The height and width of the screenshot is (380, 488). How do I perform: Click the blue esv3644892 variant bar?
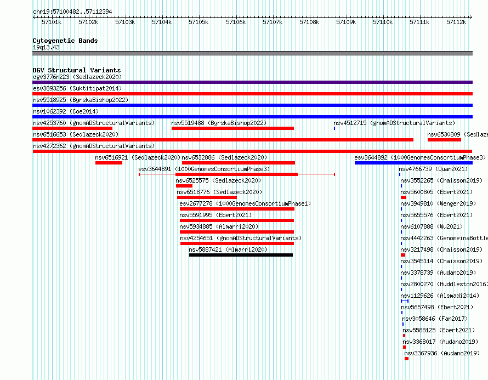[413, 163]
